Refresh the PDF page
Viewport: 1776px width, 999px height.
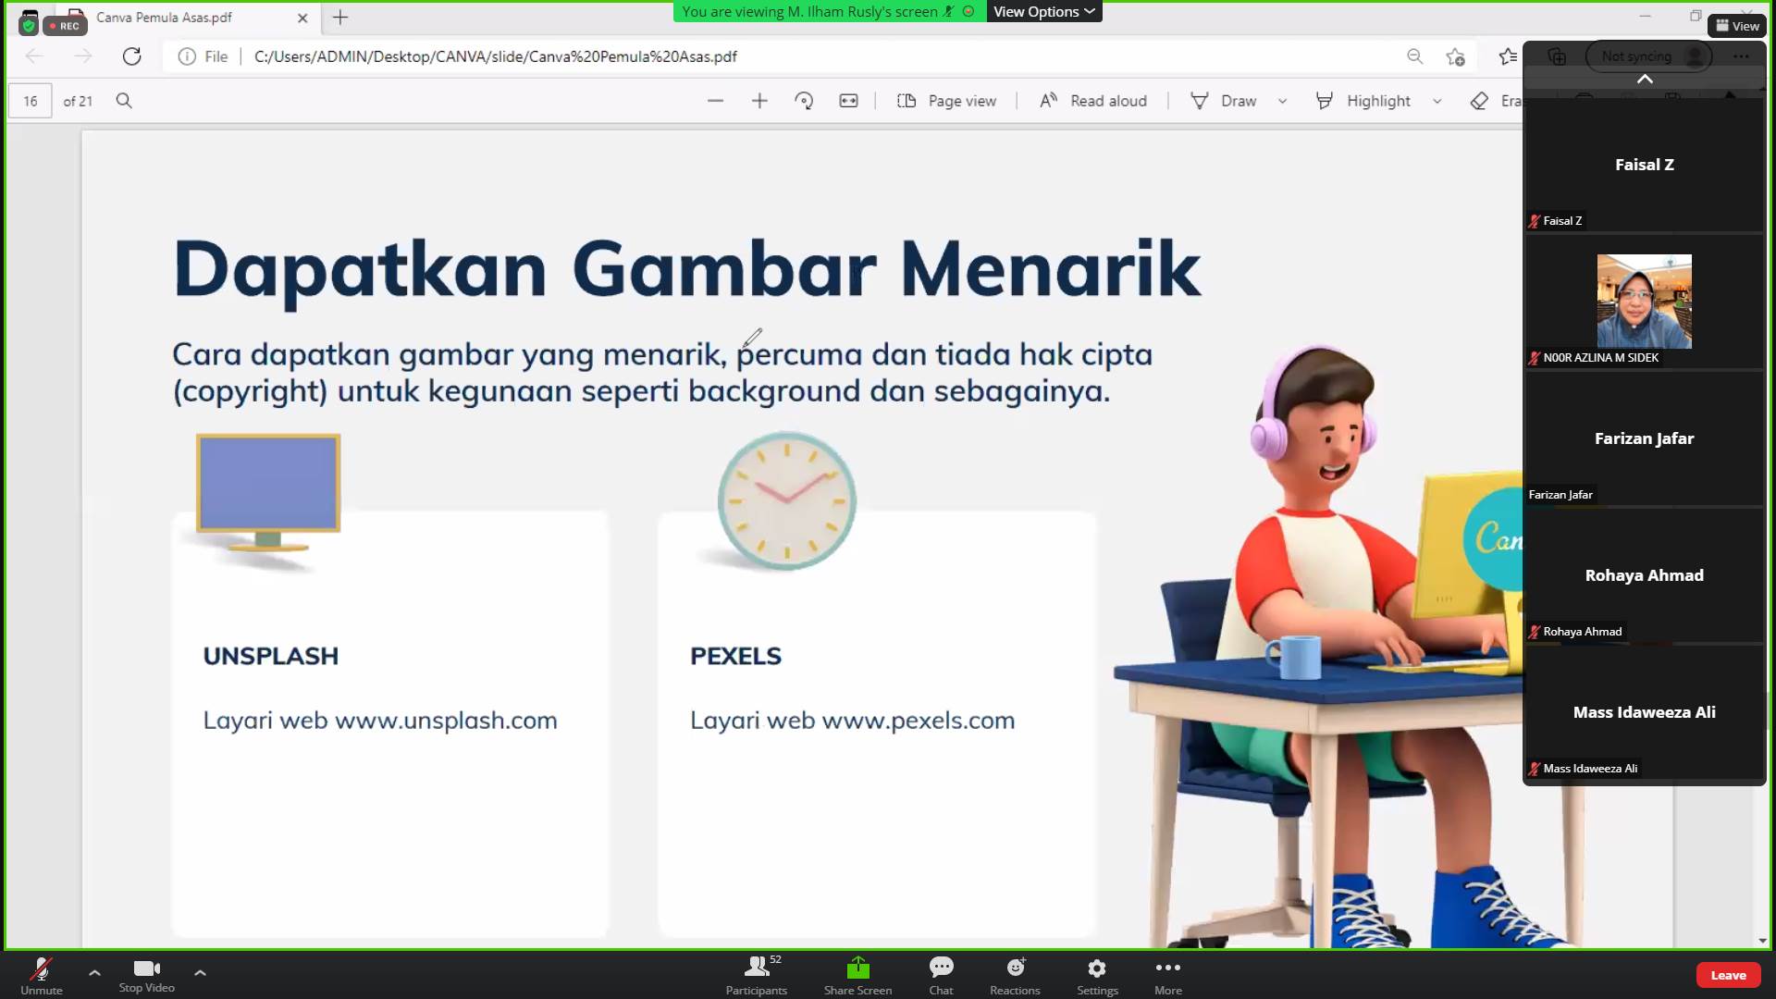[132, 56]
